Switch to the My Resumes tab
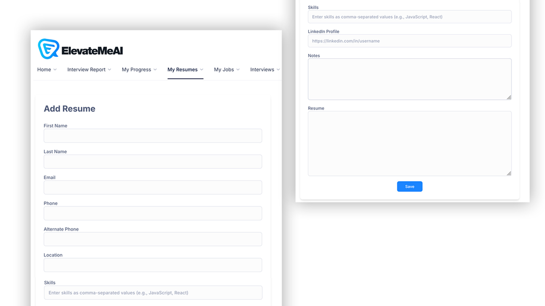The height and width of the screenshot is (306, 545). point(182,70)
